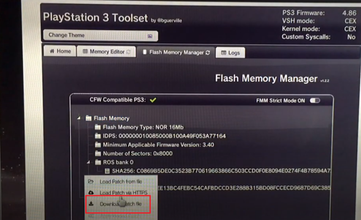The image size is (361, 220).
Task: Choose Load Patch from file
Action: (x=120, y=182)
